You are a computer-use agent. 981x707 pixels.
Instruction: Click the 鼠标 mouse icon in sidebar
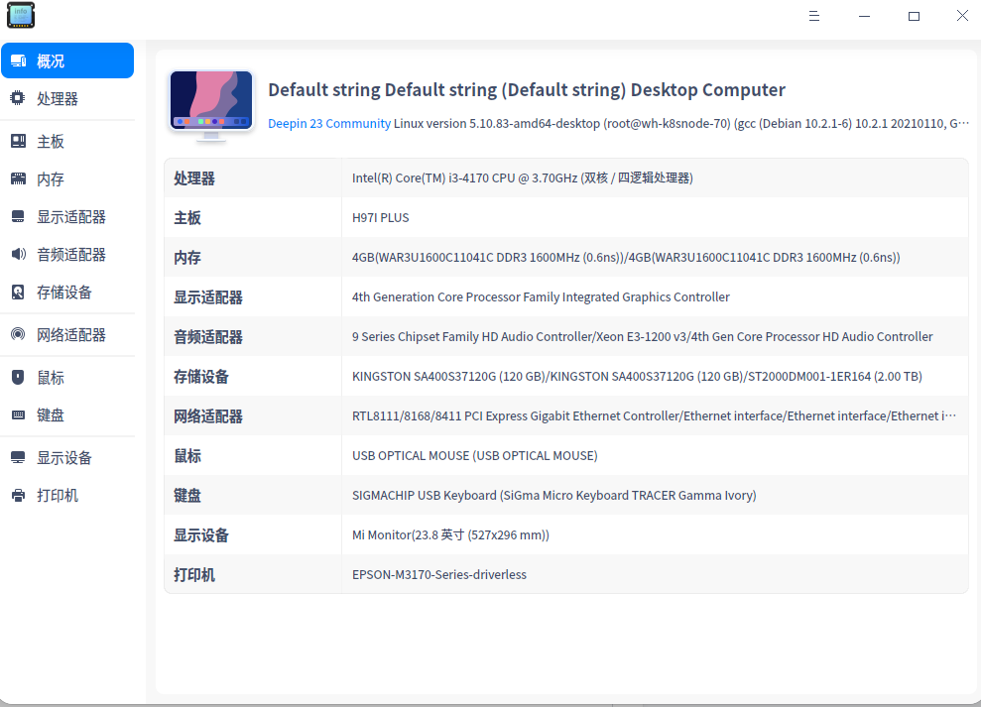(x=17, y=377)
